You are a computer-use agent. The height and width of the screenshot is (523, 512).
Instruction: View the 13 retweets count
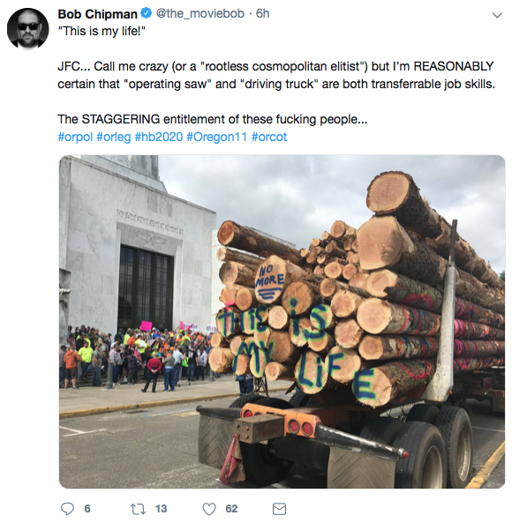[161, 509]
